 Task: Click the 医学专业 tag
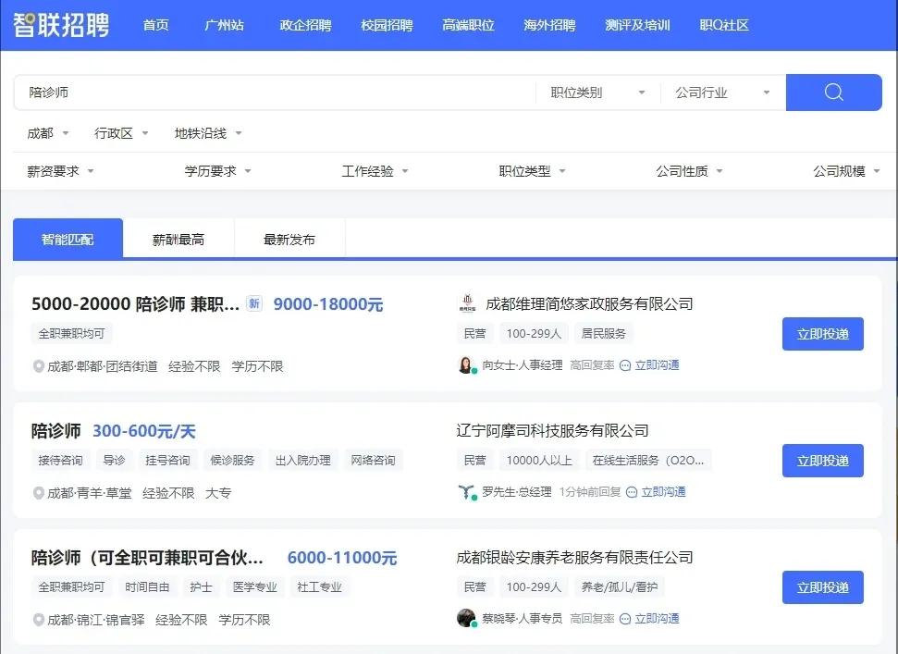click(255, 587)
